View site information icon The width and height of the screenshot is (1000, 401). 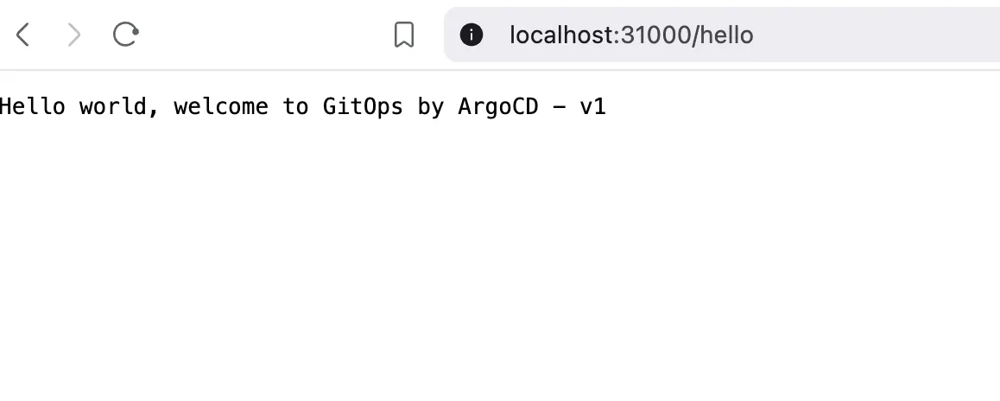[x=471, y=35]
